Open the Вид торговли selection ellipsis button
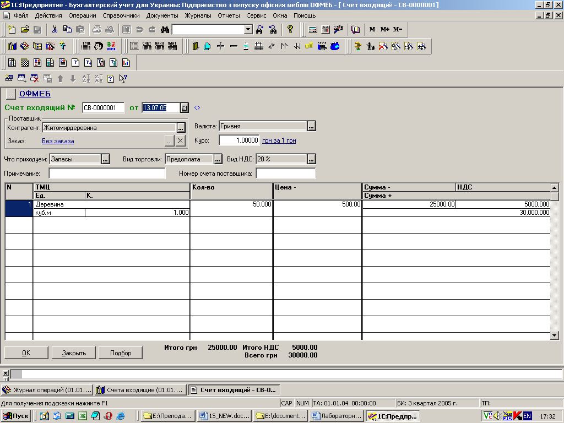Image resolution: width=564 pixels, height=423 pixels. coord(218,159)
